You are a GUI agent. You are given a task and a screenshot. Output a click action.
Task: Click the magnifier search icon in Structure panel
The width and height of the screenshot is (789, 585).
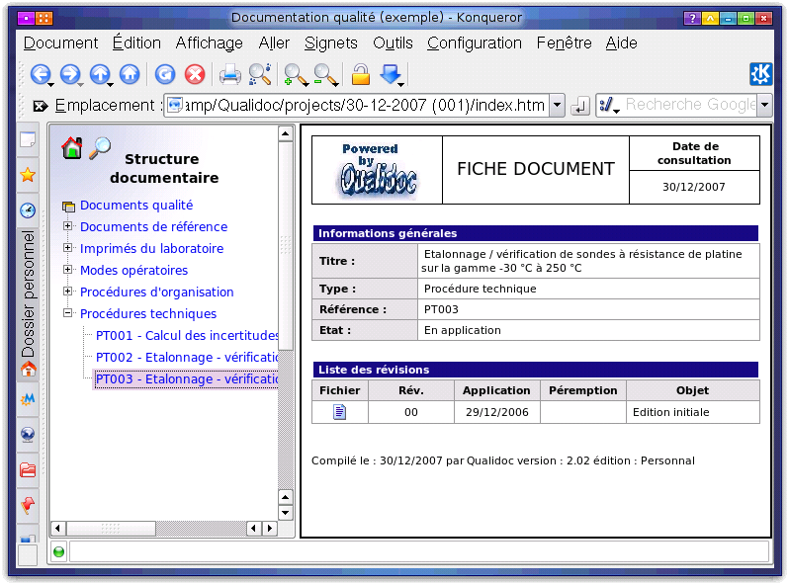100,148
